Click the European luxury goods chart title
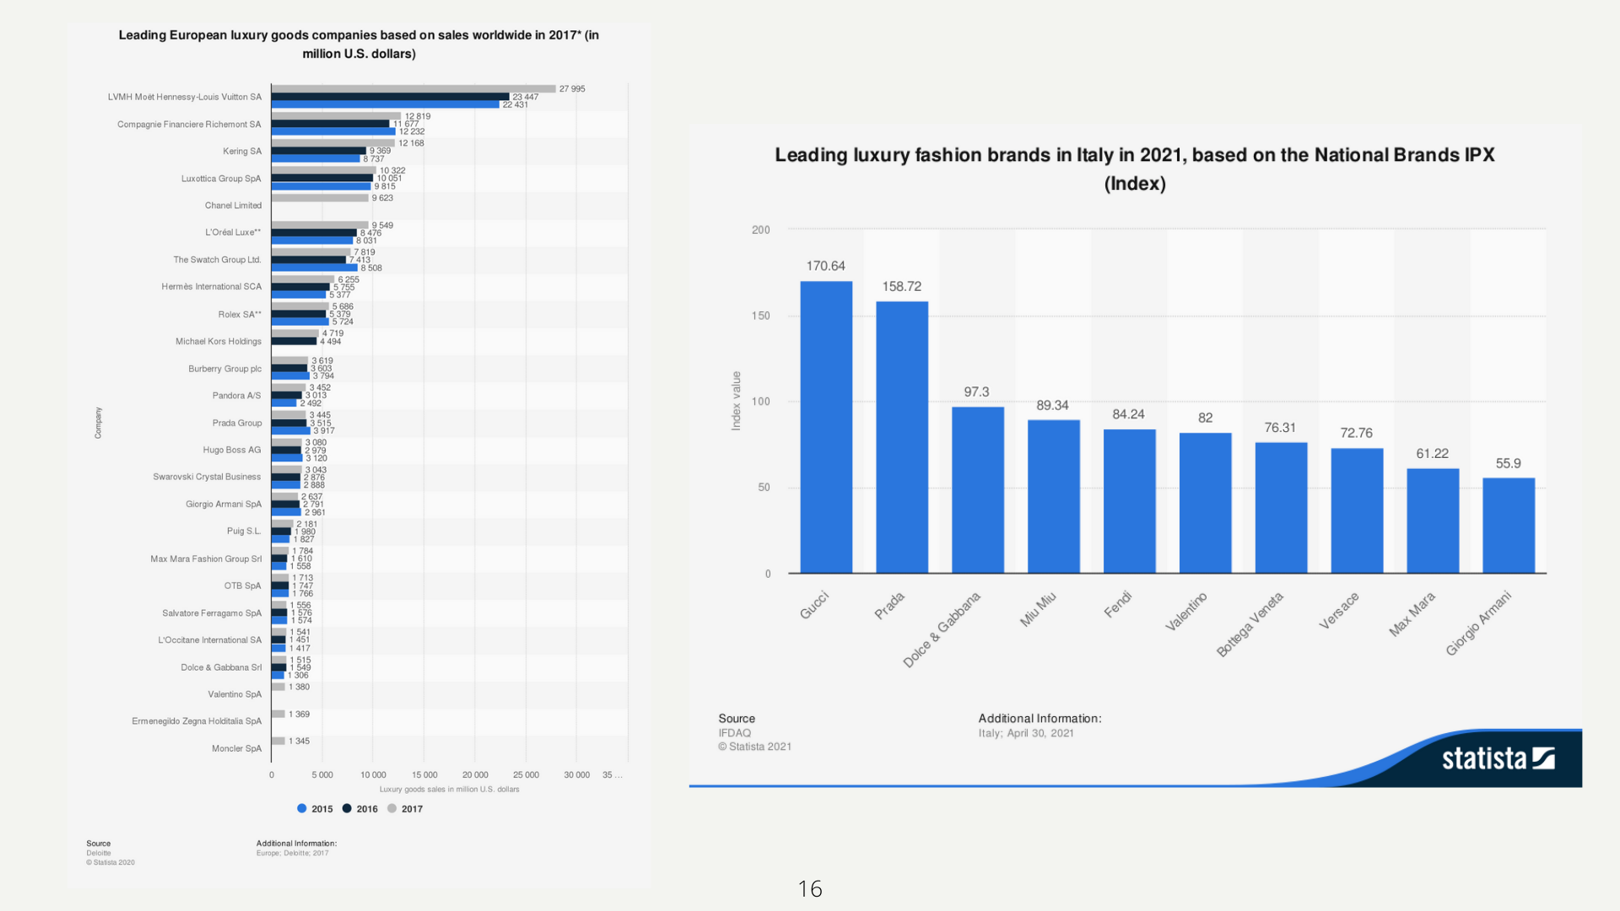Image resolution: width=1620 pixels, height=911 pixels. pyautogui.click(x=359, y=44)
